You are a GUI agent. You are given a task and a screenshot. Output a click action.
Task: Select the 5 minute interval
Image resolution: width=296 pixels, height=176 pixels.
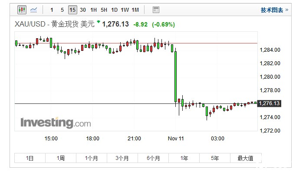pos(62,10)
